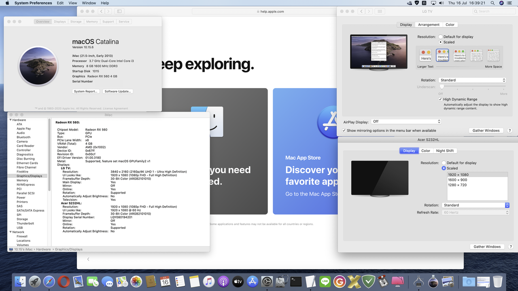Open System Preferences gear in dock
Image resolution: width=518 pixels, height=291 pixels.
pos(267,281)
